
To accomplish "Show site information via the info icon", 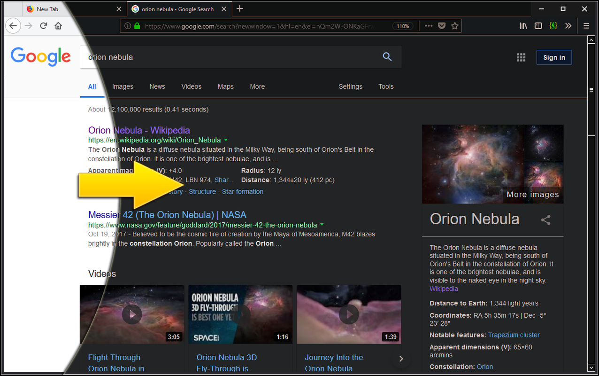I will (128, 26).
